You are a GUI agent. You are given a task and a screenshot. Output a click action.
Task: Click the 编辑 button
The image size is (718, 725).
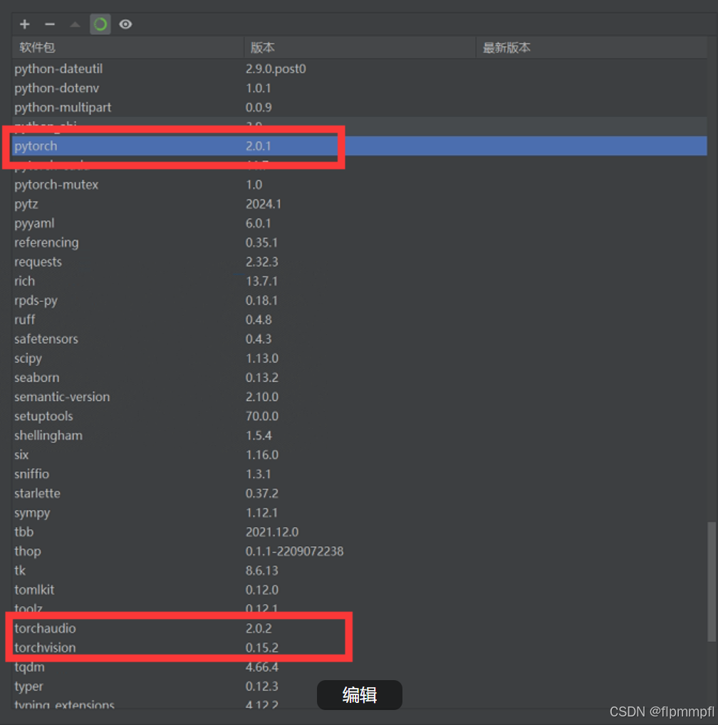tap(359, 695)
